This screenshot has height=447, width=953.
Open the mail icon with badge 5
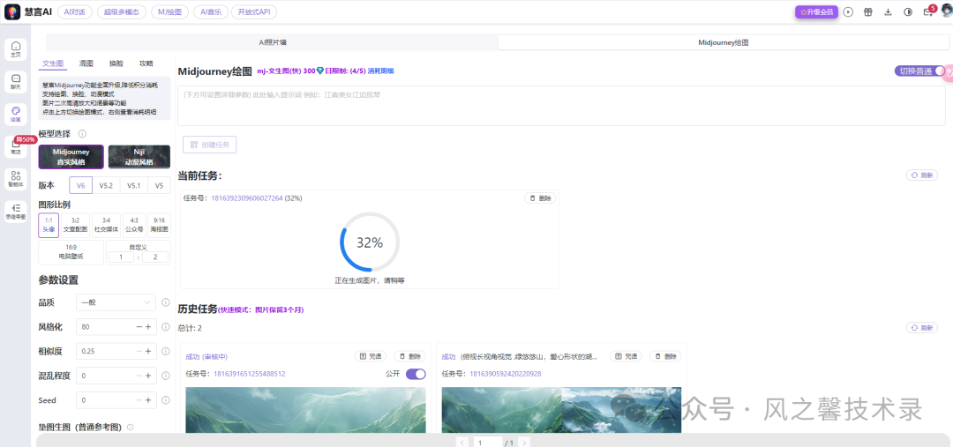(928, 11)
